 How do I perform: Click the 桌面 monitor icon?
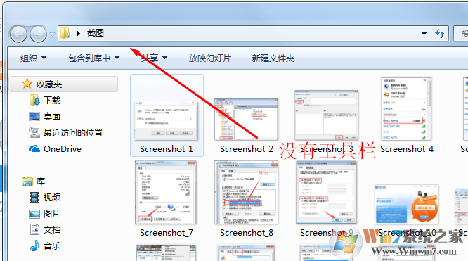click(34, 116)
